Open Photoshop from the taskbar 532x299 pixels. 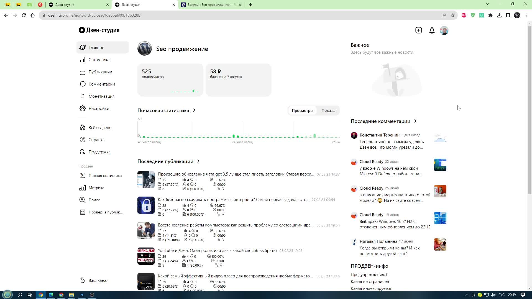pyautogui.click(x=82, y=295)
